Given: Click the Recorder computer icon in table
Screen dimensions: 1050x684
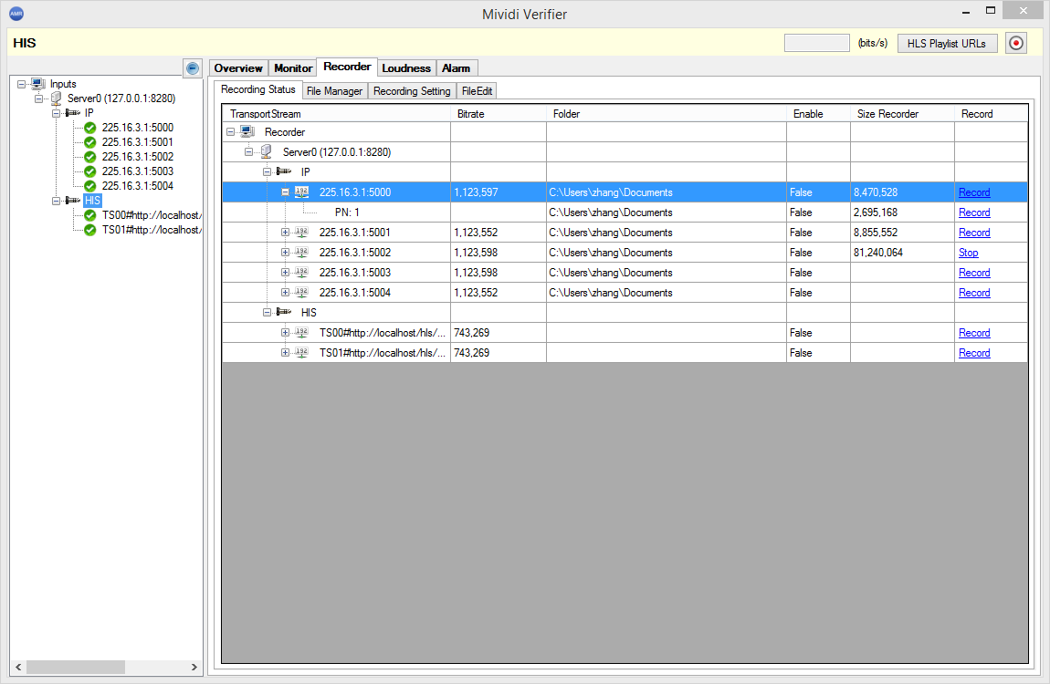Looking at the screenshot, I should point(247,132).
